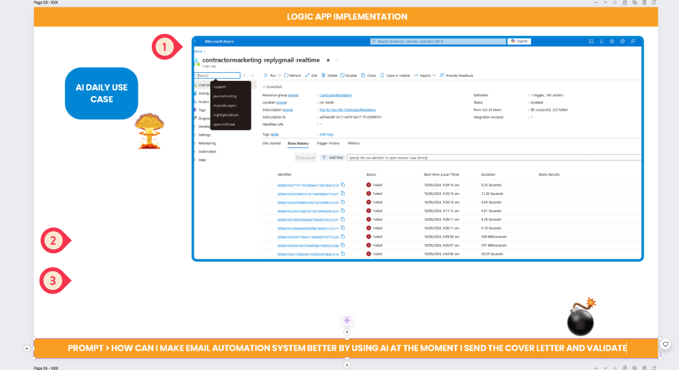
Task: Click the up-arrow handle above the prompt box
Action: pyautogui.click(x=347, y=332)
